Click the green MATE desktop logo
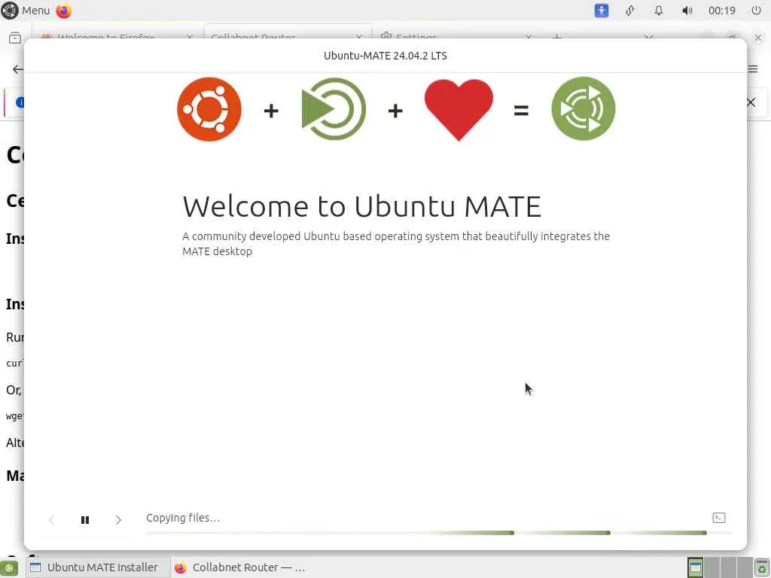Screen dimensions: 771x578 pos(334,109)
